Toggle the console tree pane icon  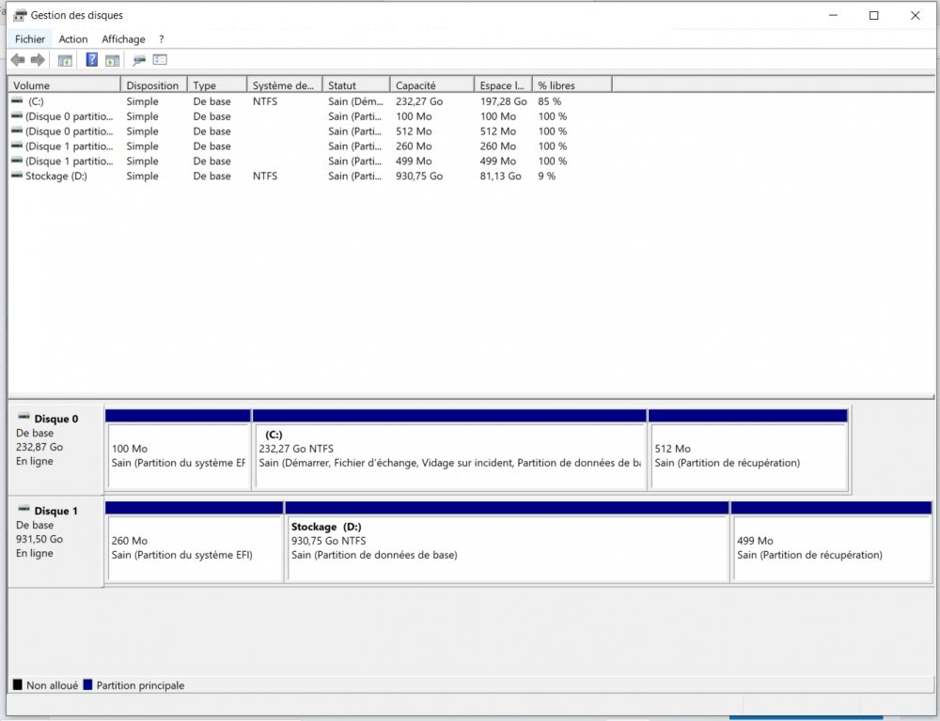[65, 60]
